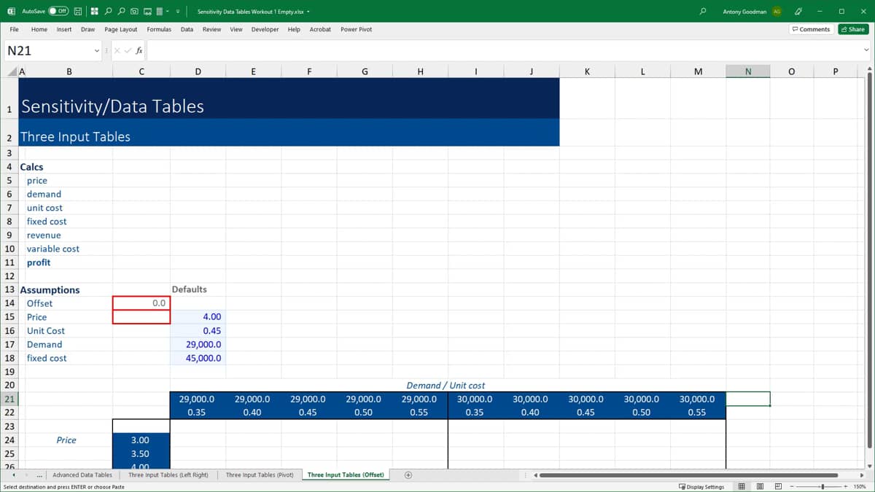Image resolution: width=875 pixels, height=492 pixels.
Task: Switch to the View ribbon tab
Action: coord(236,29)
